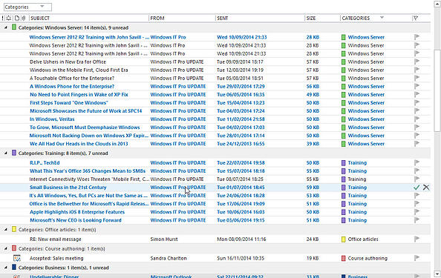Mark Small Business in the 21st Century complete

pyautogui.click(x=416, y=188)
